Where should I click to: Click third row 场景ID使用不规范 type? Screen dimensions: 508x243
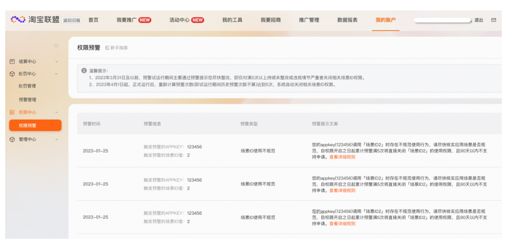coord(258,218)
